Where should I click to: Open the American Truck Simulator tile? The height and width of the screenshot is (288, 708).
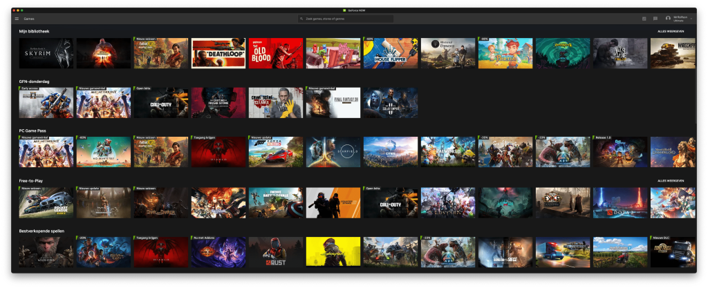click(x=563, y=252)
